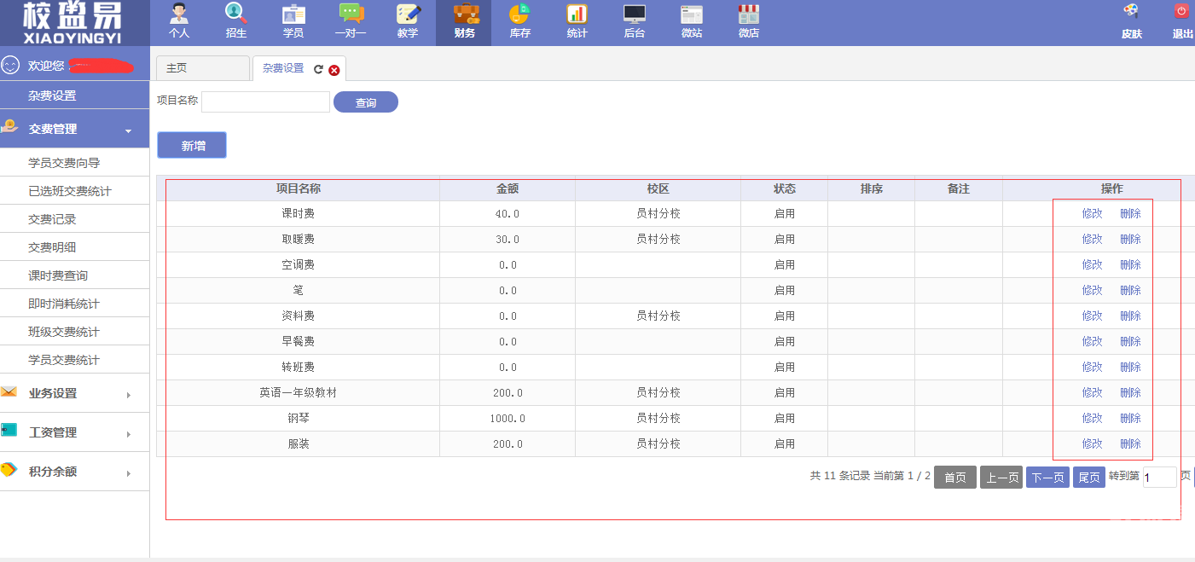
Task: Click 修改 for 笔 row
Action: point(1092,290)
